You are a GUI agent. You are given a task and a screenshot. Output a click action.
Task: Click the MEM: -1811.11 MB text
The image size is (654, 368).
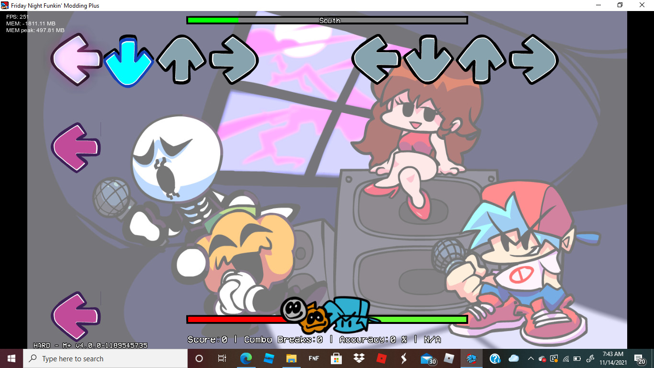[x=31, y=23]
